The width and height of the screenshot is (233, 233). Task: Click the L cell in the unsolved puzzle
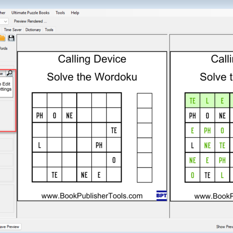(x=39, y=145)
